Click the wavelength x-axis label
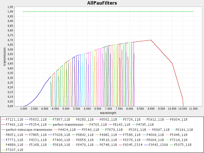The width and height of the screenshot is (204, 153). tap(108, 113)
